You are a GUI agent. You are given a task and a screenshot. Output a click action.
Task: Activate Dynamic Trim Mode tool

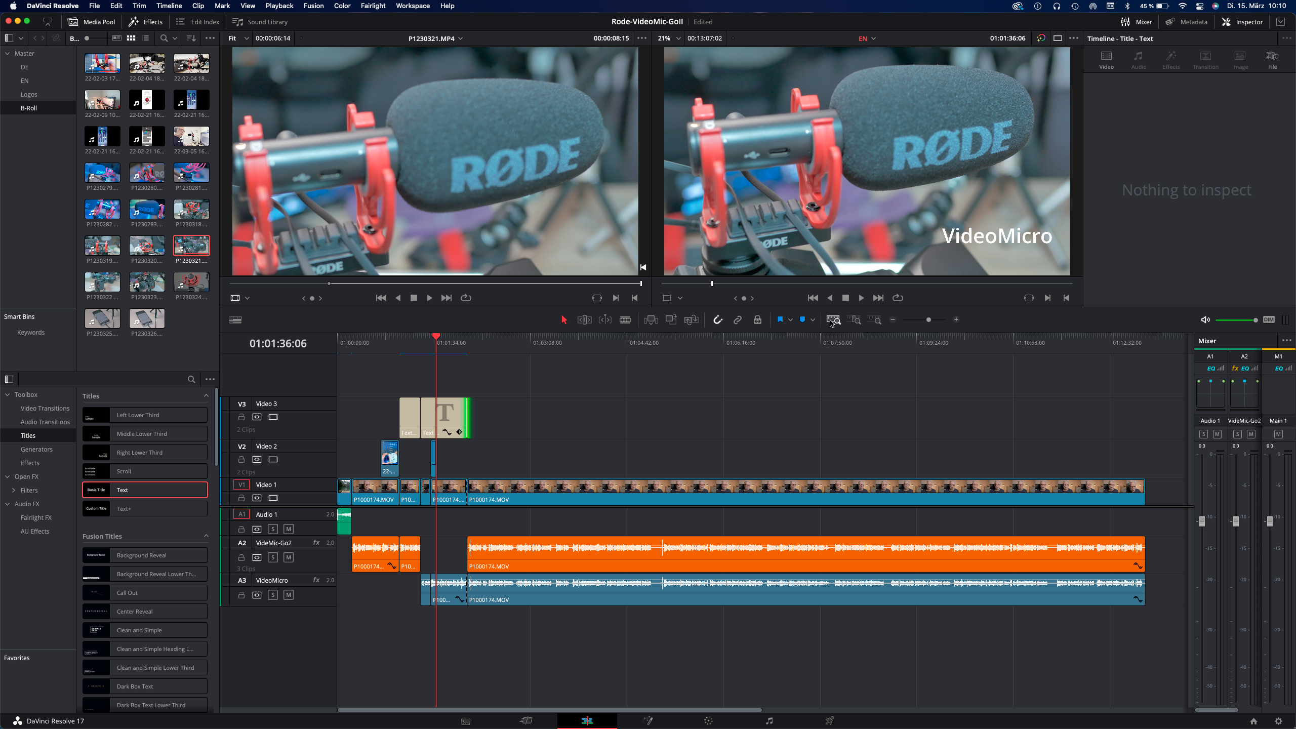tap(605, 319)
